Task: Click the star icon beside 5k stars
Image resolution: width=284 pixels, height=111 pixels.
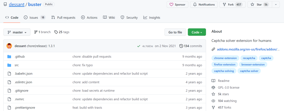Action: tap(213, 94)
